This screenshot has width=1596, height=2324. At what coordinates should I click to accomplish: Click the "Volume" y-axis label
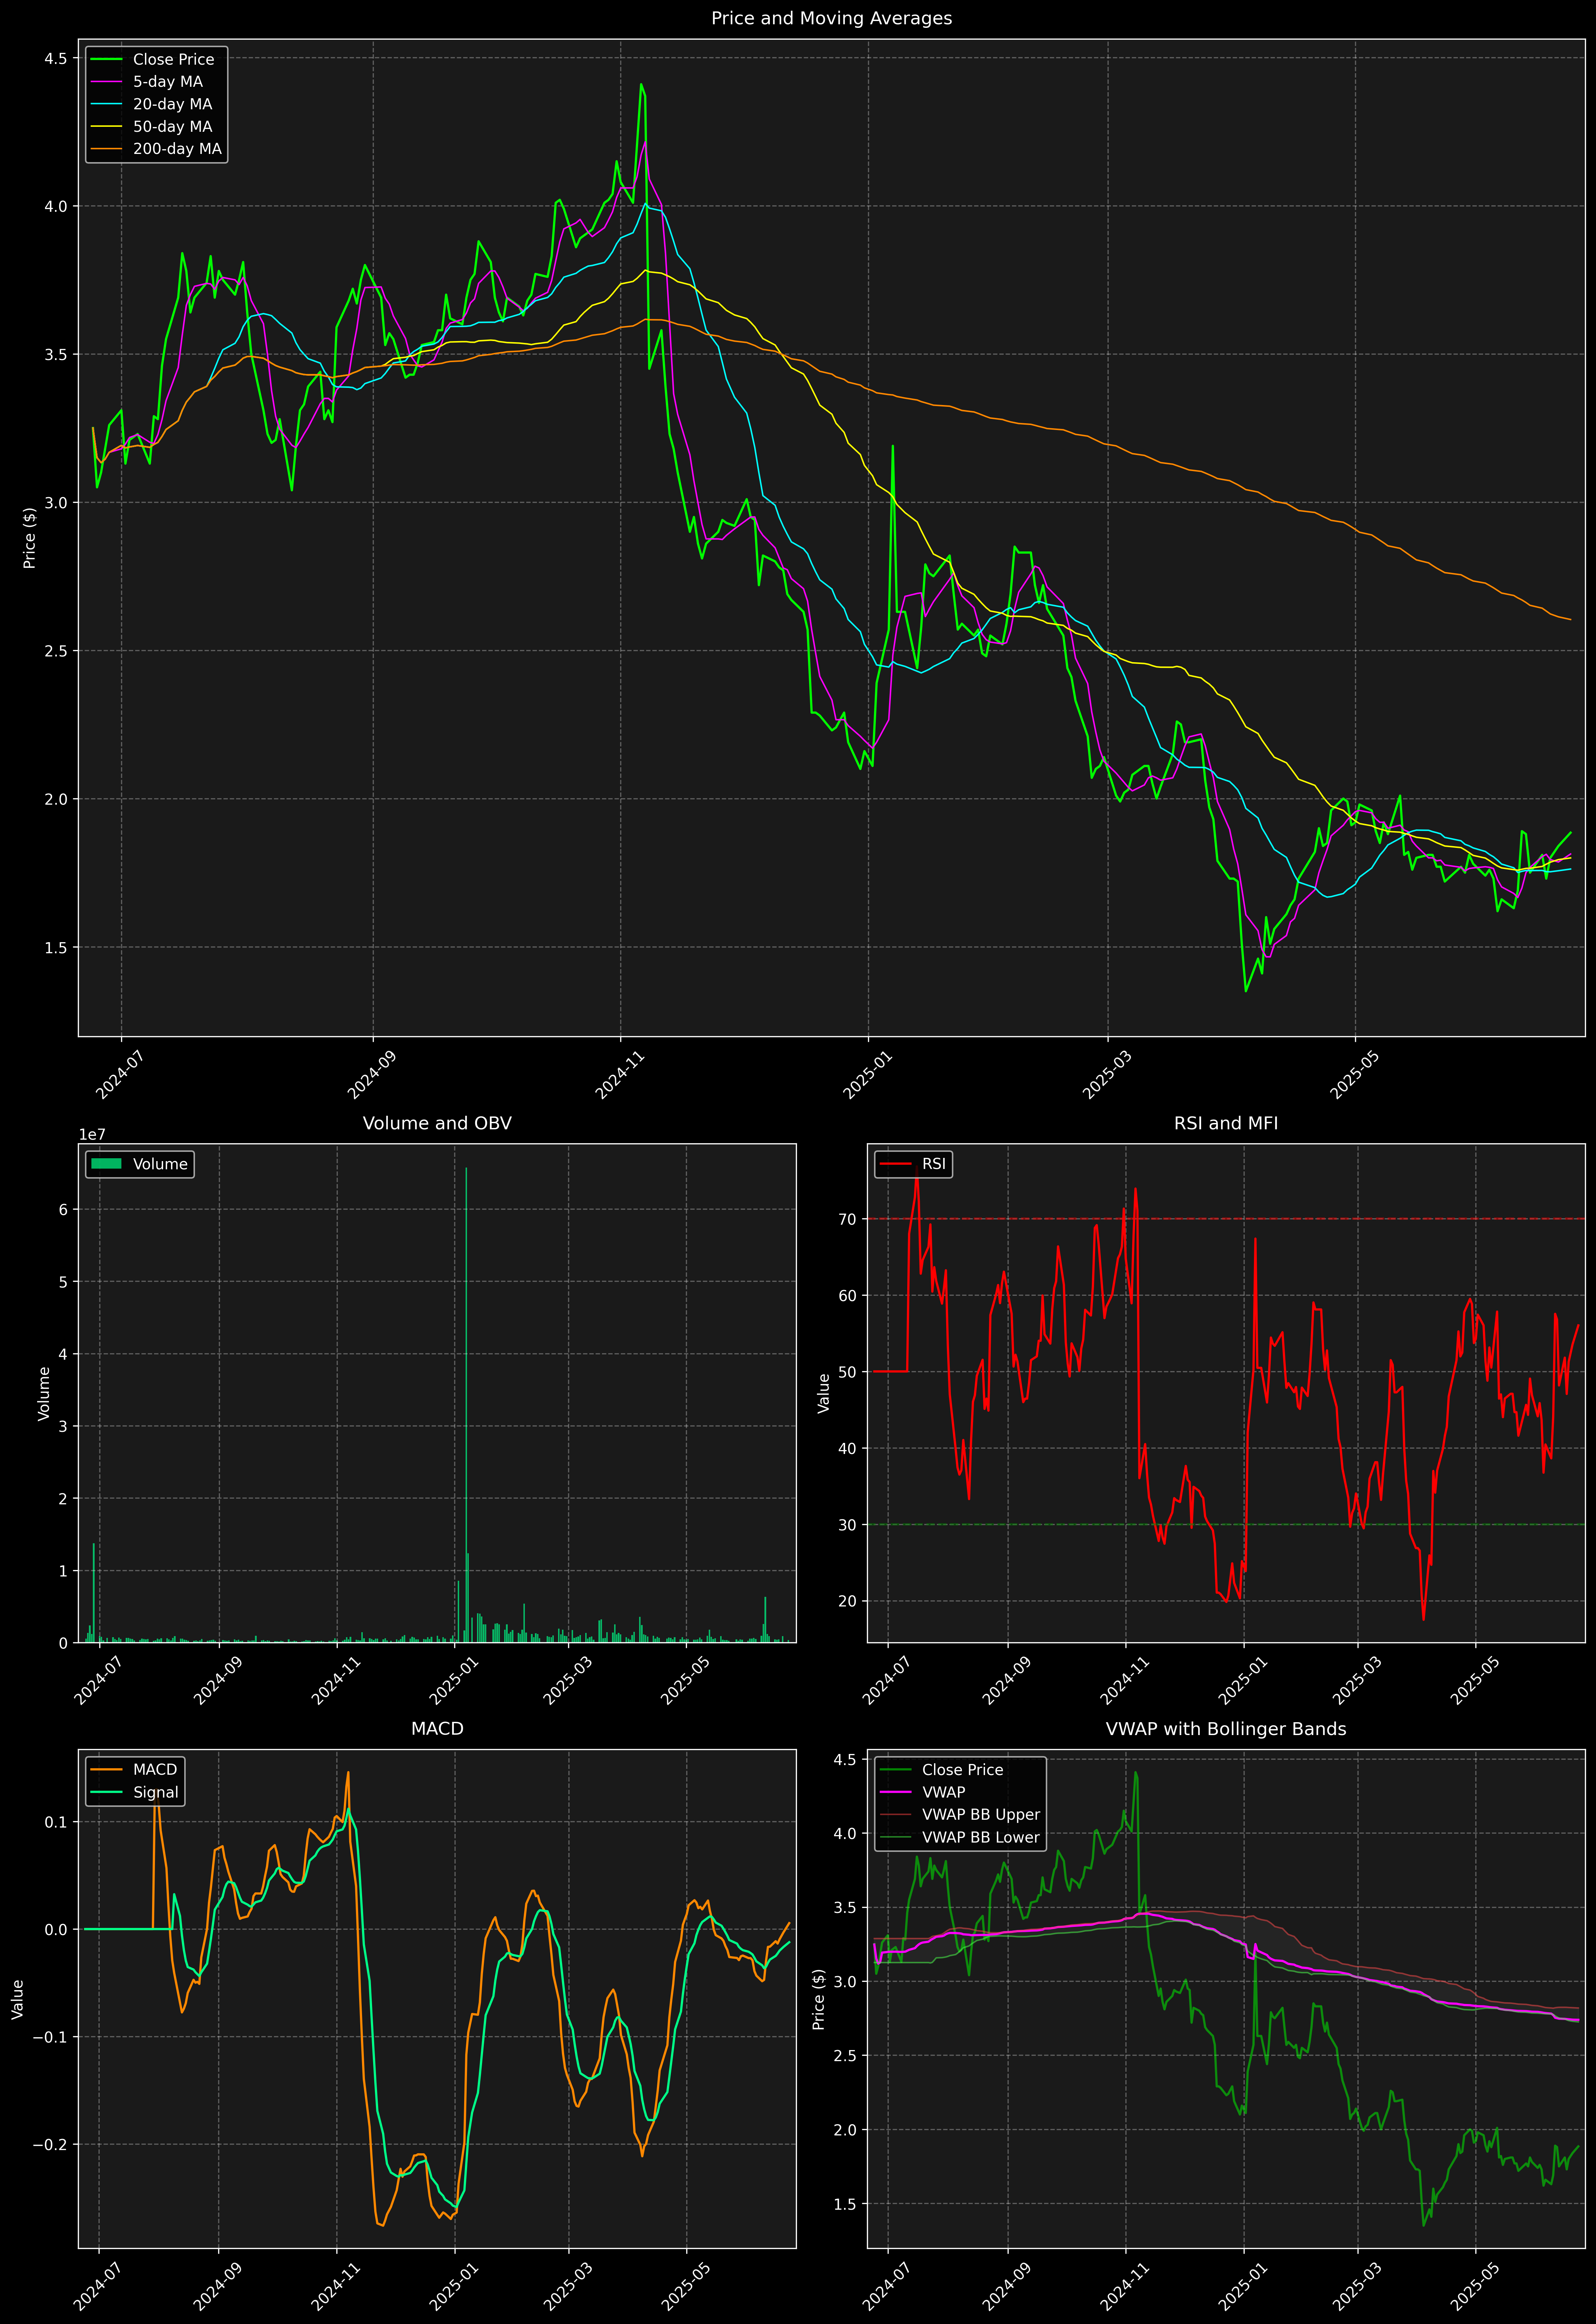(44, 1393)
